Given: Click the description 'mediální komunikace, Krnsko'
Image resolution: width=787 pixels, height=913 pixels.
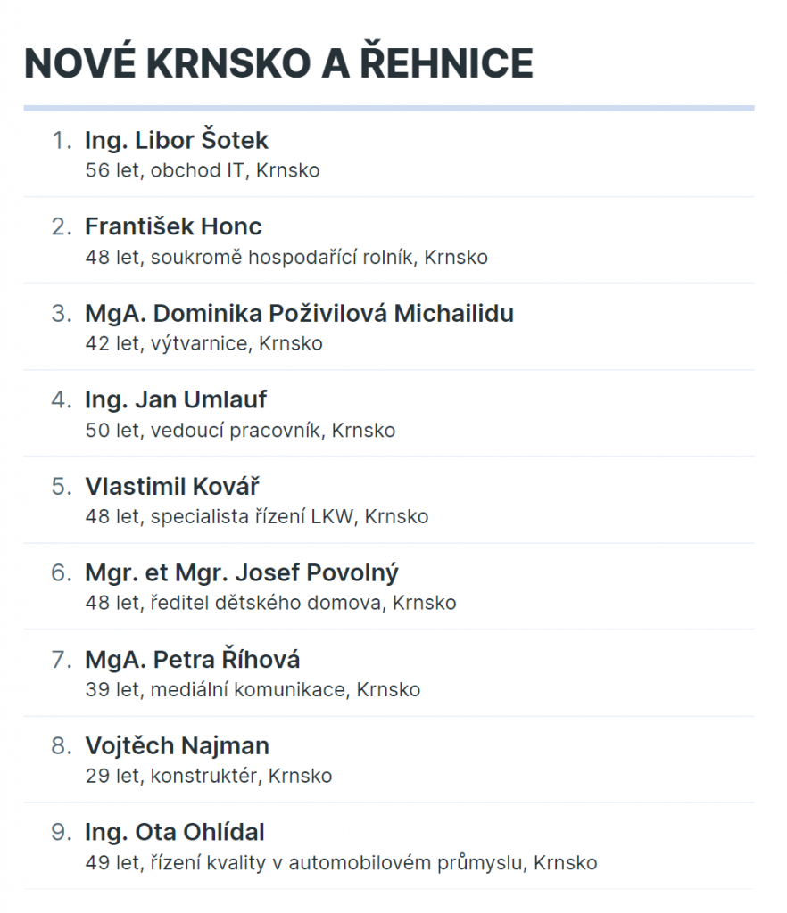Looking at the screenshot, I should pyautogui.click(x=286, y=689).
